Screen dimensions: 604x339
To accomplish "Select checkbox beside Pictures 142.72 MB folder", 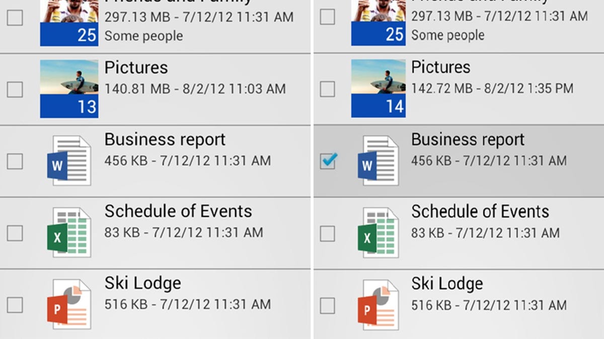I will [328, 89].
